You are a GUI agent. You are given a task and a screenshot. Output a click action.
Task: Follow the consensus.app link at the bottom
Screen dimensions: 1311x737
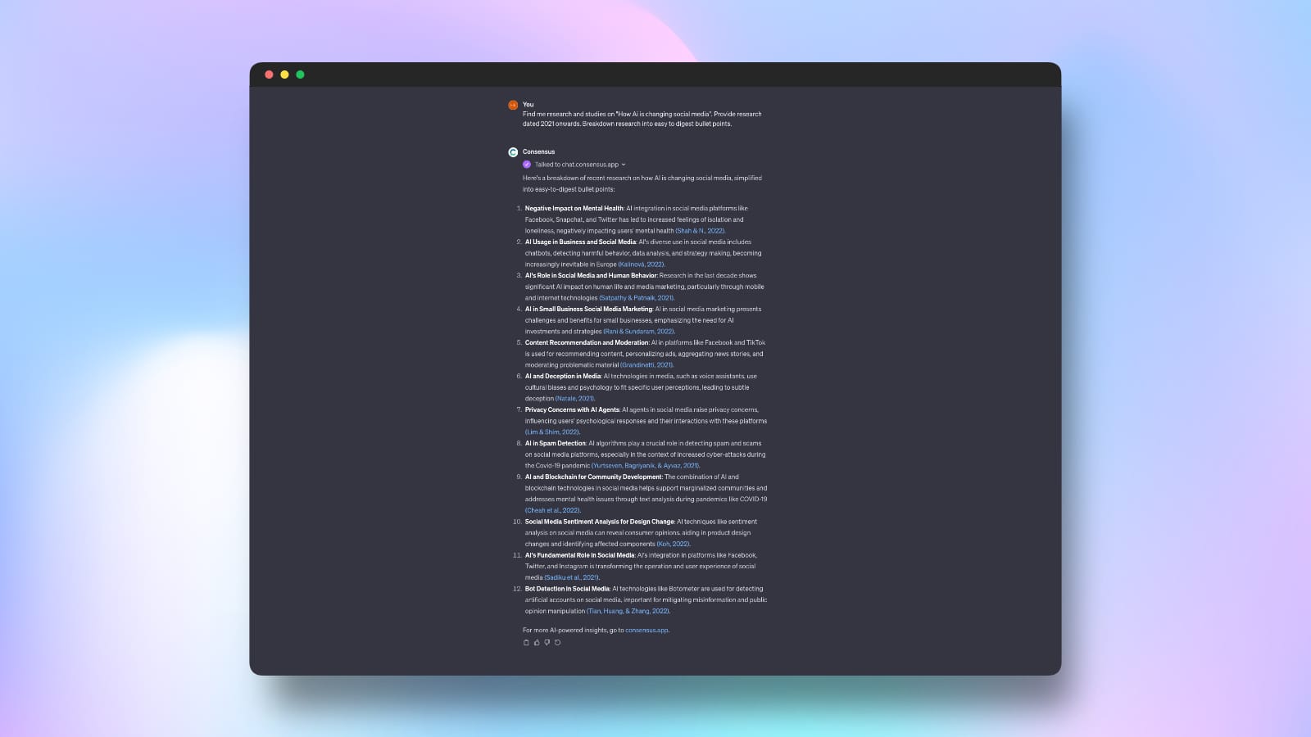[646, 631]
